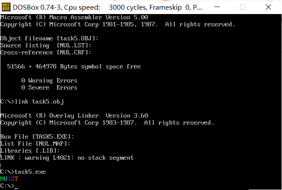Close the DOSBox window
Screen dimensions: 282x190
(268, 7)
